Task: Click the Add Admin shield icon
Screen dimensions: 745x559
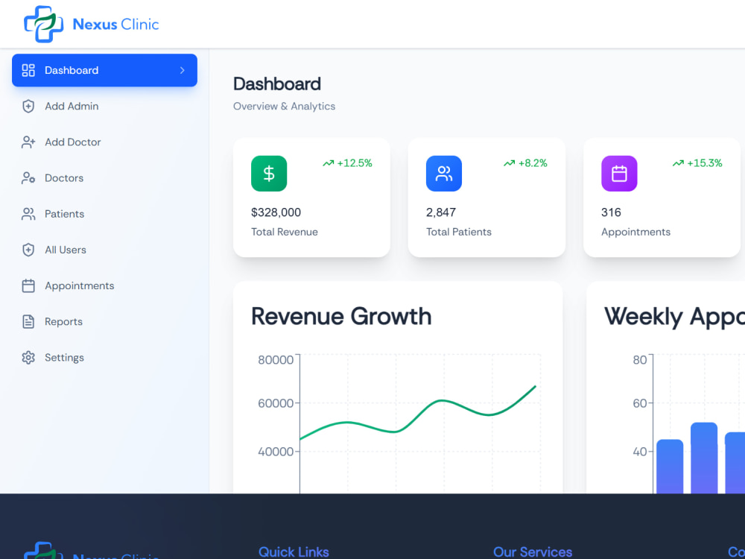Action: (x=28, y=106)
